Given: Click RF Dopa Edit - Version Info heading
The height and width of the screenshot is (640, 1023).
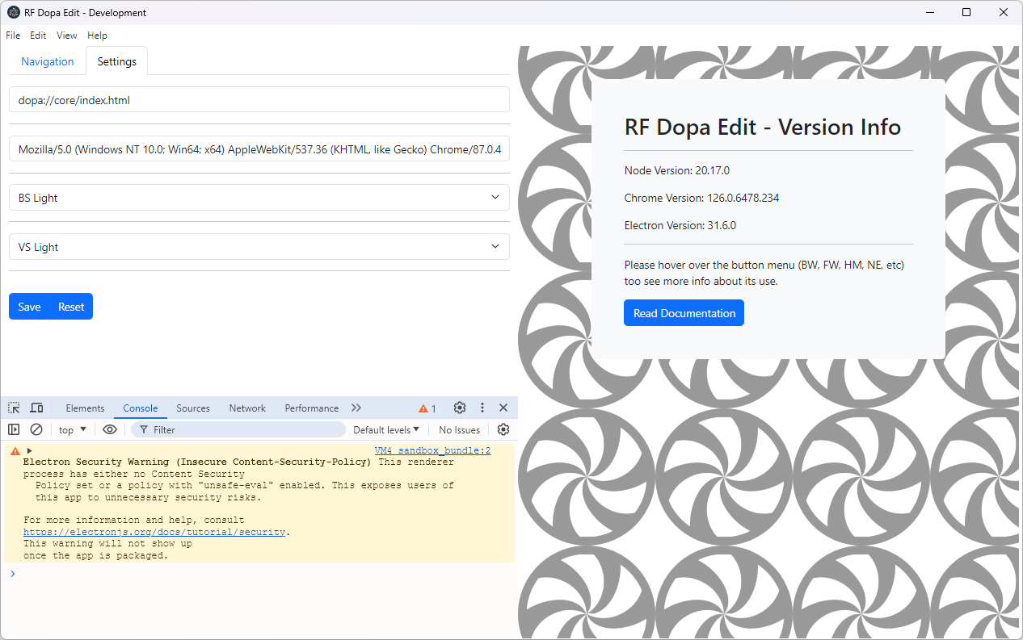Looking at the screenshot, I should 763,127.
